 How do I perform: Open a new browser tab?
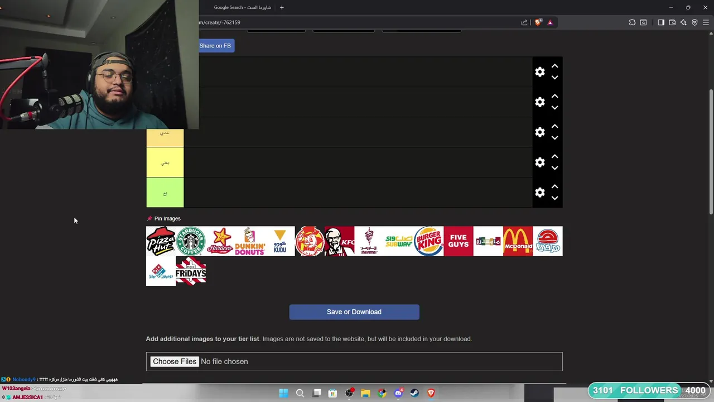click(x=282, y=7)
